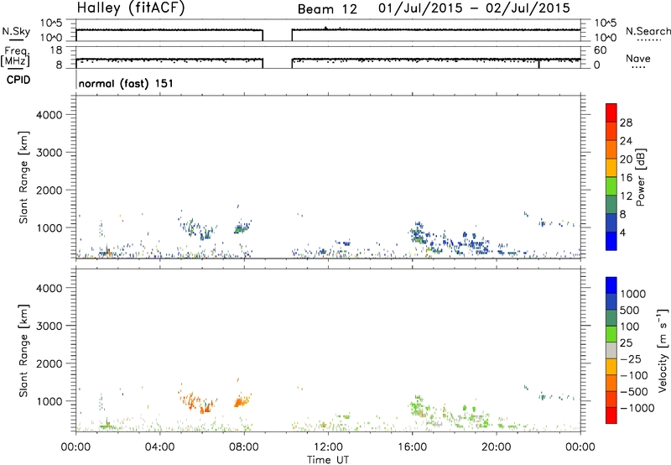Click the 24 tick on Power colorbar
Viewport: 671px width, 465px height.
click(626, 141)
